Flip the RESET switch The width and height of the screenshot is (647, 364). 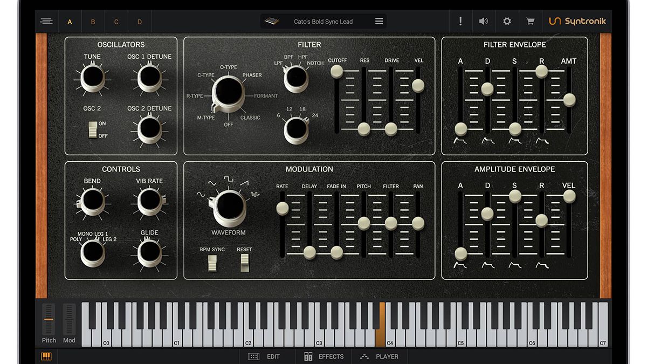tap(244, 263)
